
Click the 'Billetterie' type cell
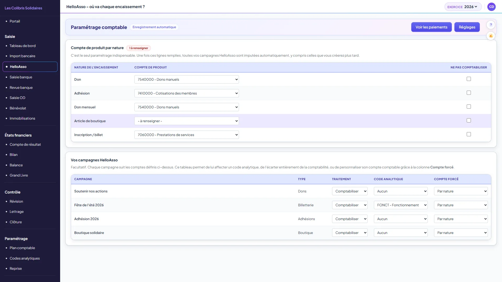pos(306,205)
